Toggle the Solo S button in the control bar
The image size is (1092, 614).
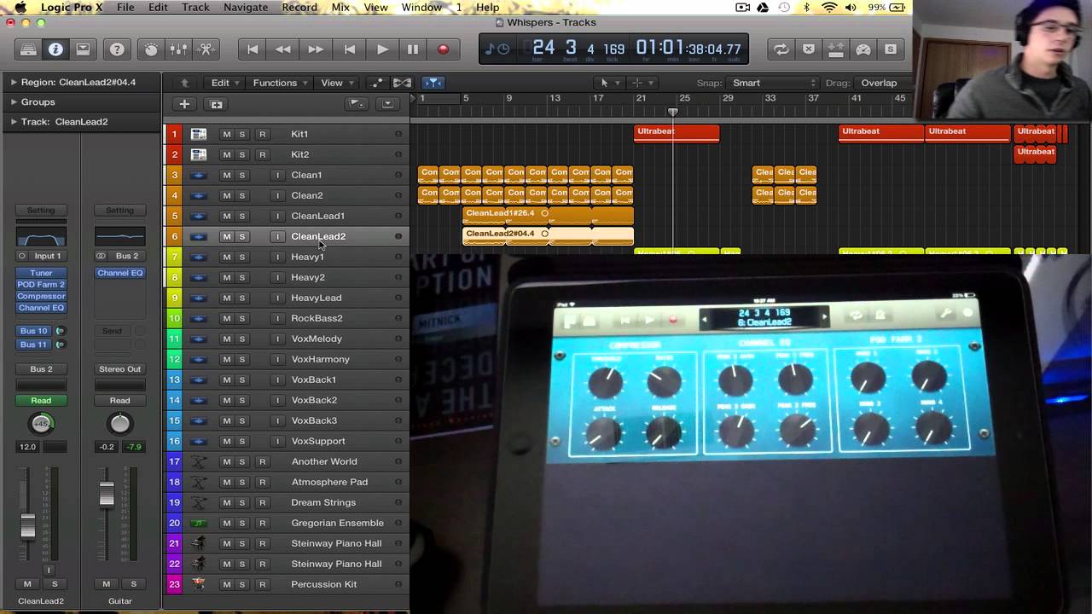click(x=891, y=49)
